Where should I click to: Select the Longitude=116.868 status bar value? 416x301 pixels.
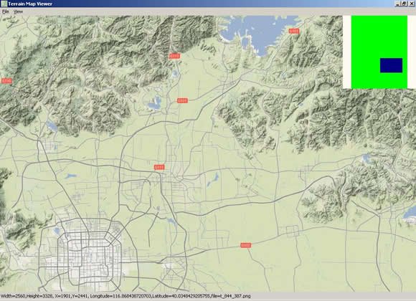coord(120,296)
